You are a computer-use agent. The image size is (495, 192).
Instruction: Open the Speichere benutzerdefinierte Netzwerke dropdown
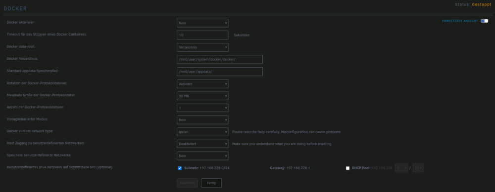click(x=202, y=156)
